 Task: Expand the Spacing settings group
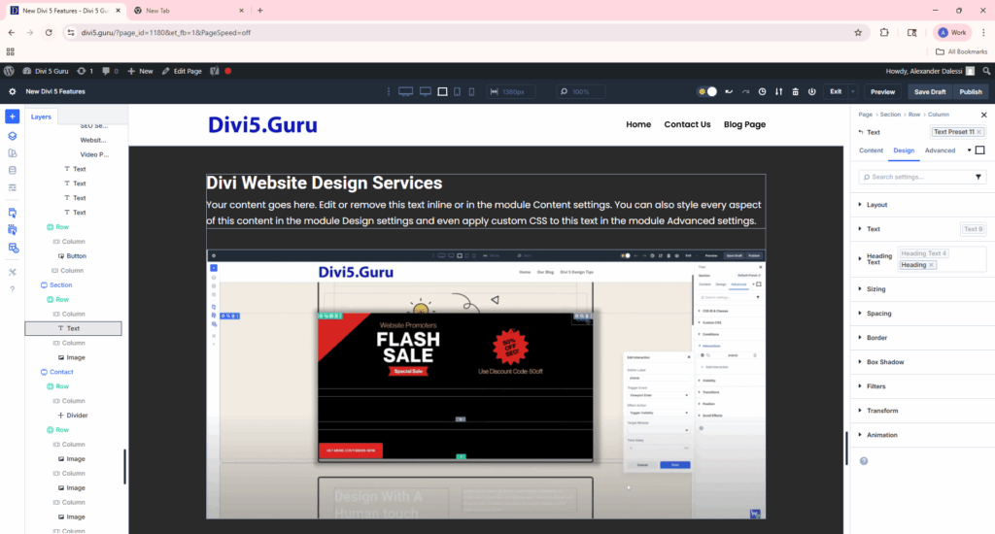[x=878, y=314]
